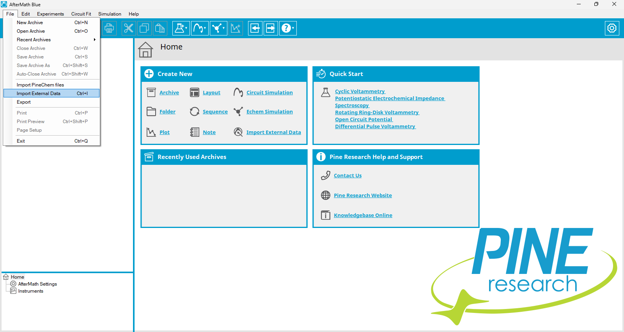624x332 pixels.
Task: Click the Import External Data icon in Create New
Action: click(238, 132)
